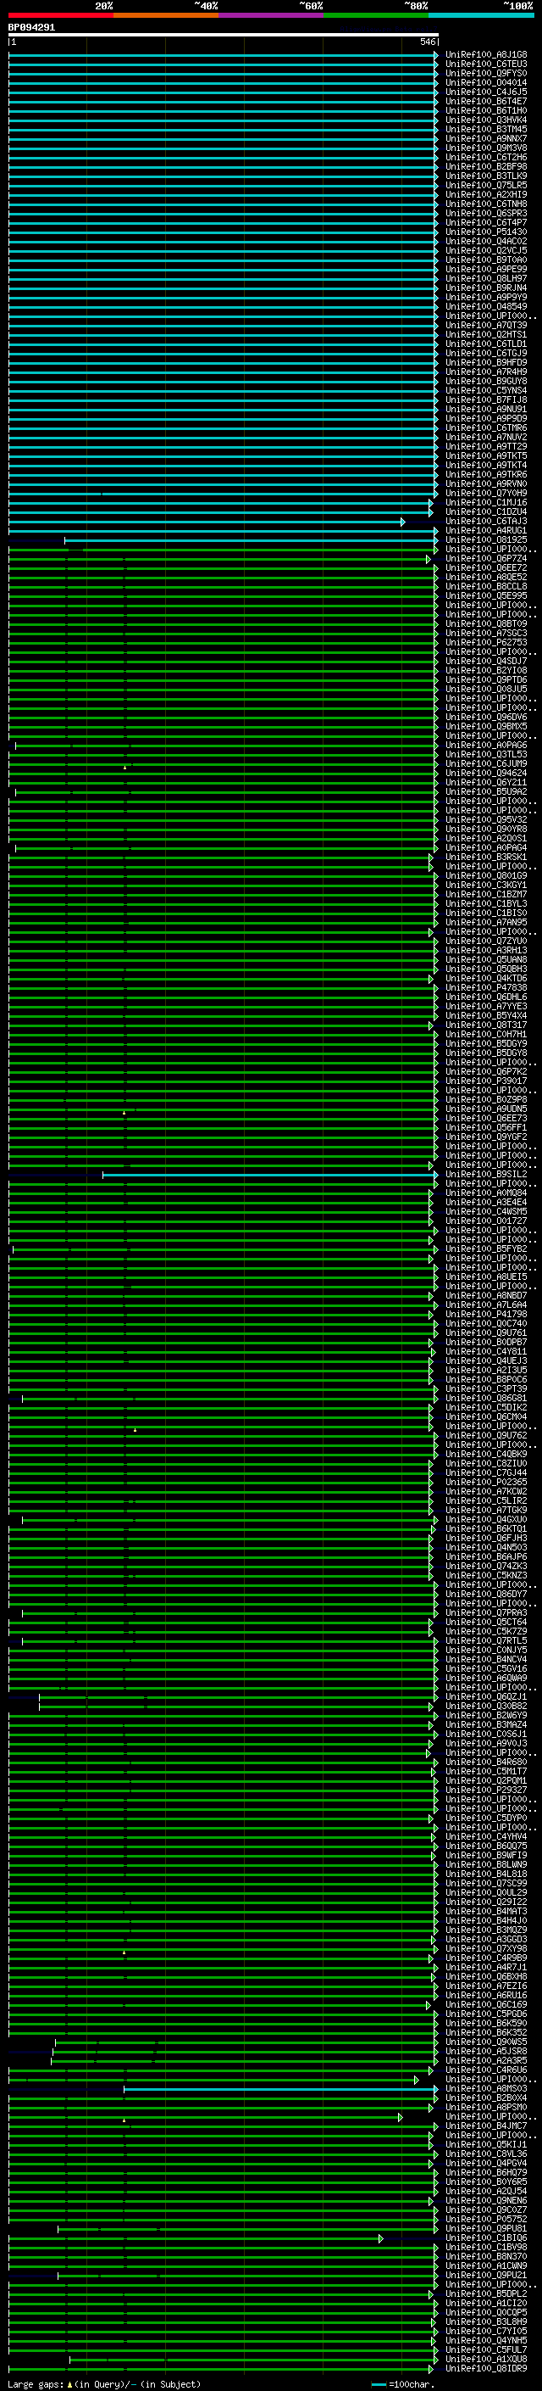Choose the UniRef100_A9TT29 hit

tap(486, 446)
